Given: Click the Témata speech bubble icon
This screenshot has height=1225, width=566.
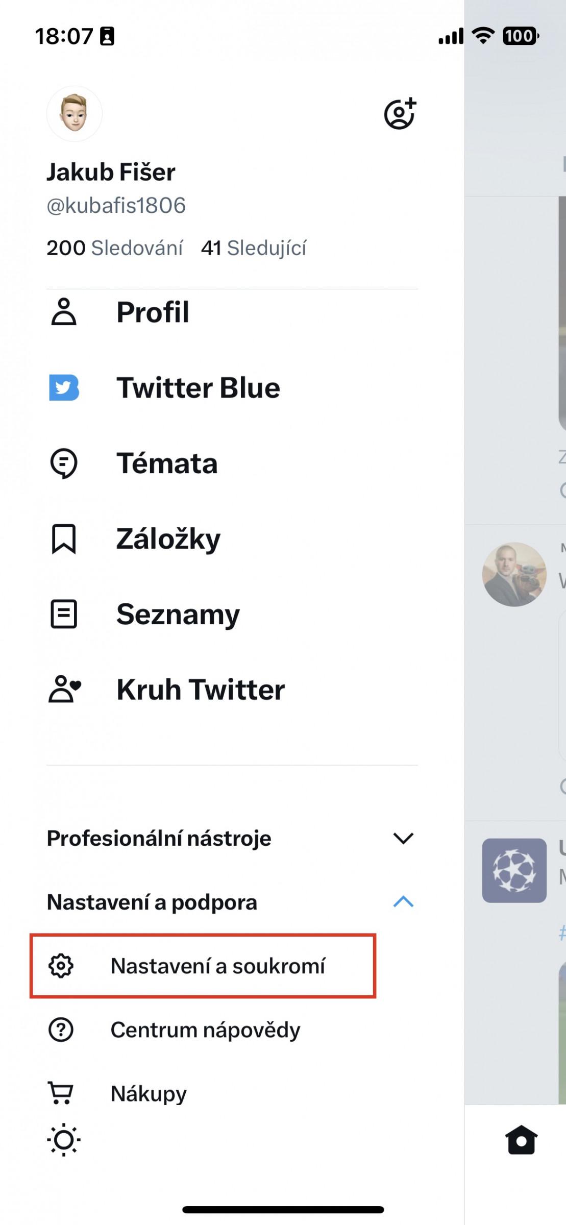Looking at the screenshot, I should pyautogui.click(x=64, y=463).
